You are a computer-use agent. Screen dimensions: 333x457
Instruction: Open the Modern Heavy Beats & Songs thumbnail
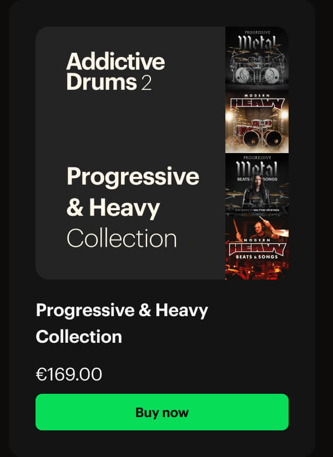[x=256, y=248]
